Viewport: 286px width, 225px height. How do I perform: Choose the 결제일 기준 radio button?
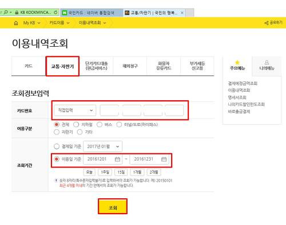(57, 146)
